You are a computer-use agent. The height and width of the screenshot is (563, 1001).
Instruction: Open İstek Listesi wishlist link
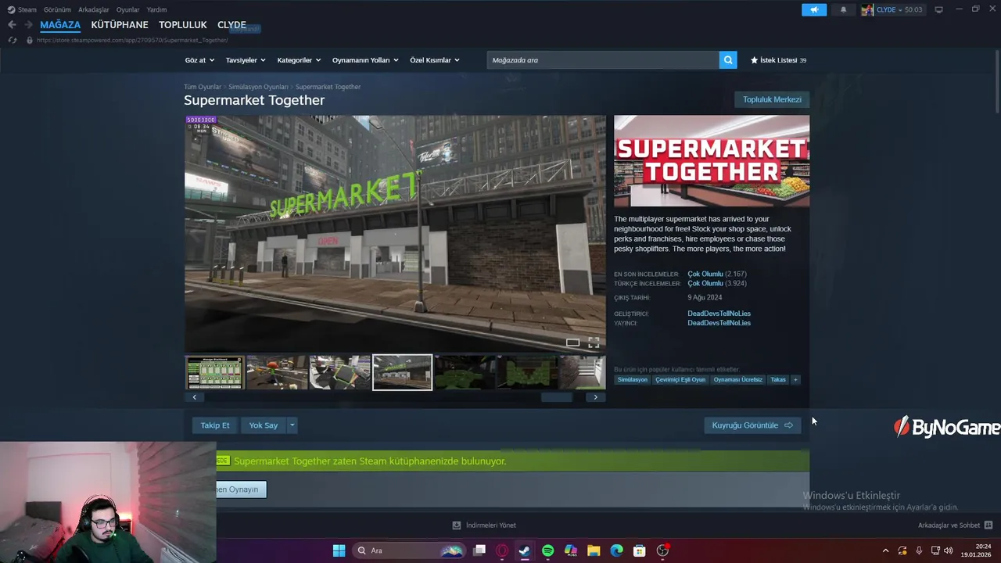click(778, 60)
